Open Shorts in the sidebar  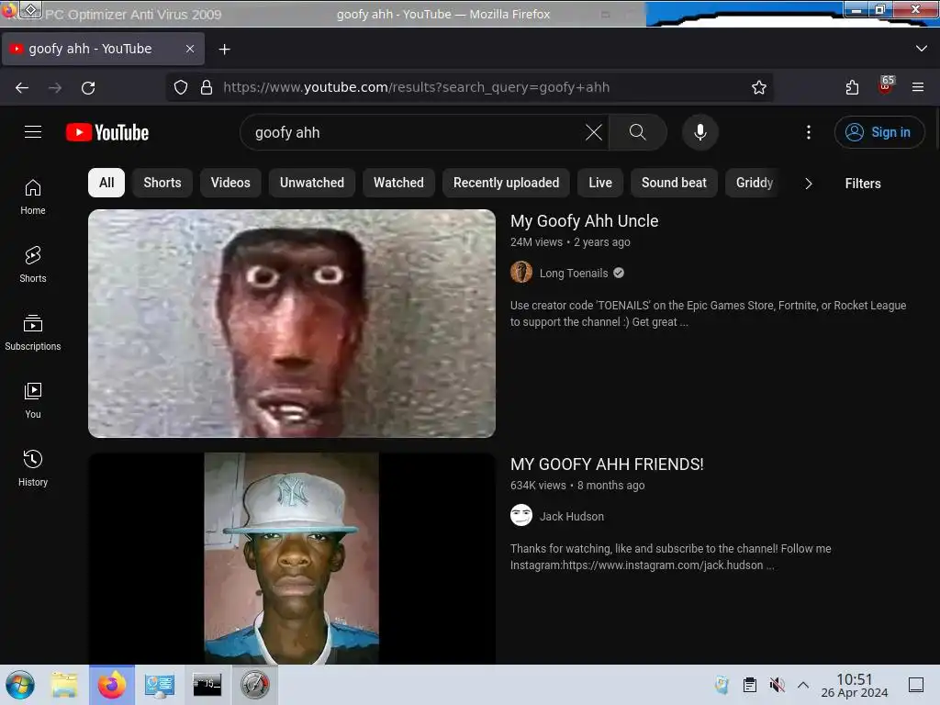pos(33,264)
